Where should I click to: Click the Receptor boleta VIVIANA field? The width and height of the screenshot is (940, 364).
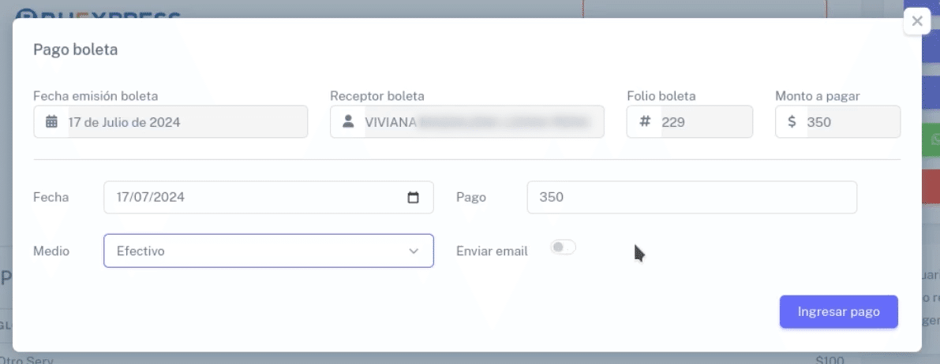467,122
